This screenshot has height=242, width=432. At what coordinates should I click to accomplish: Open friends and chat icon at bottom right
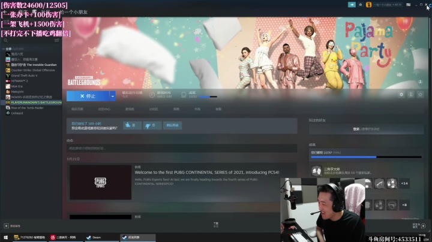click(x=423, y=226)
